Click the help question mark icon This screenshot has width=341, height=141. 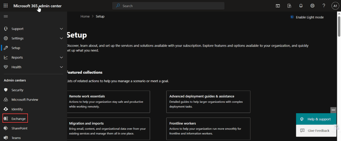tap(324, 6)
